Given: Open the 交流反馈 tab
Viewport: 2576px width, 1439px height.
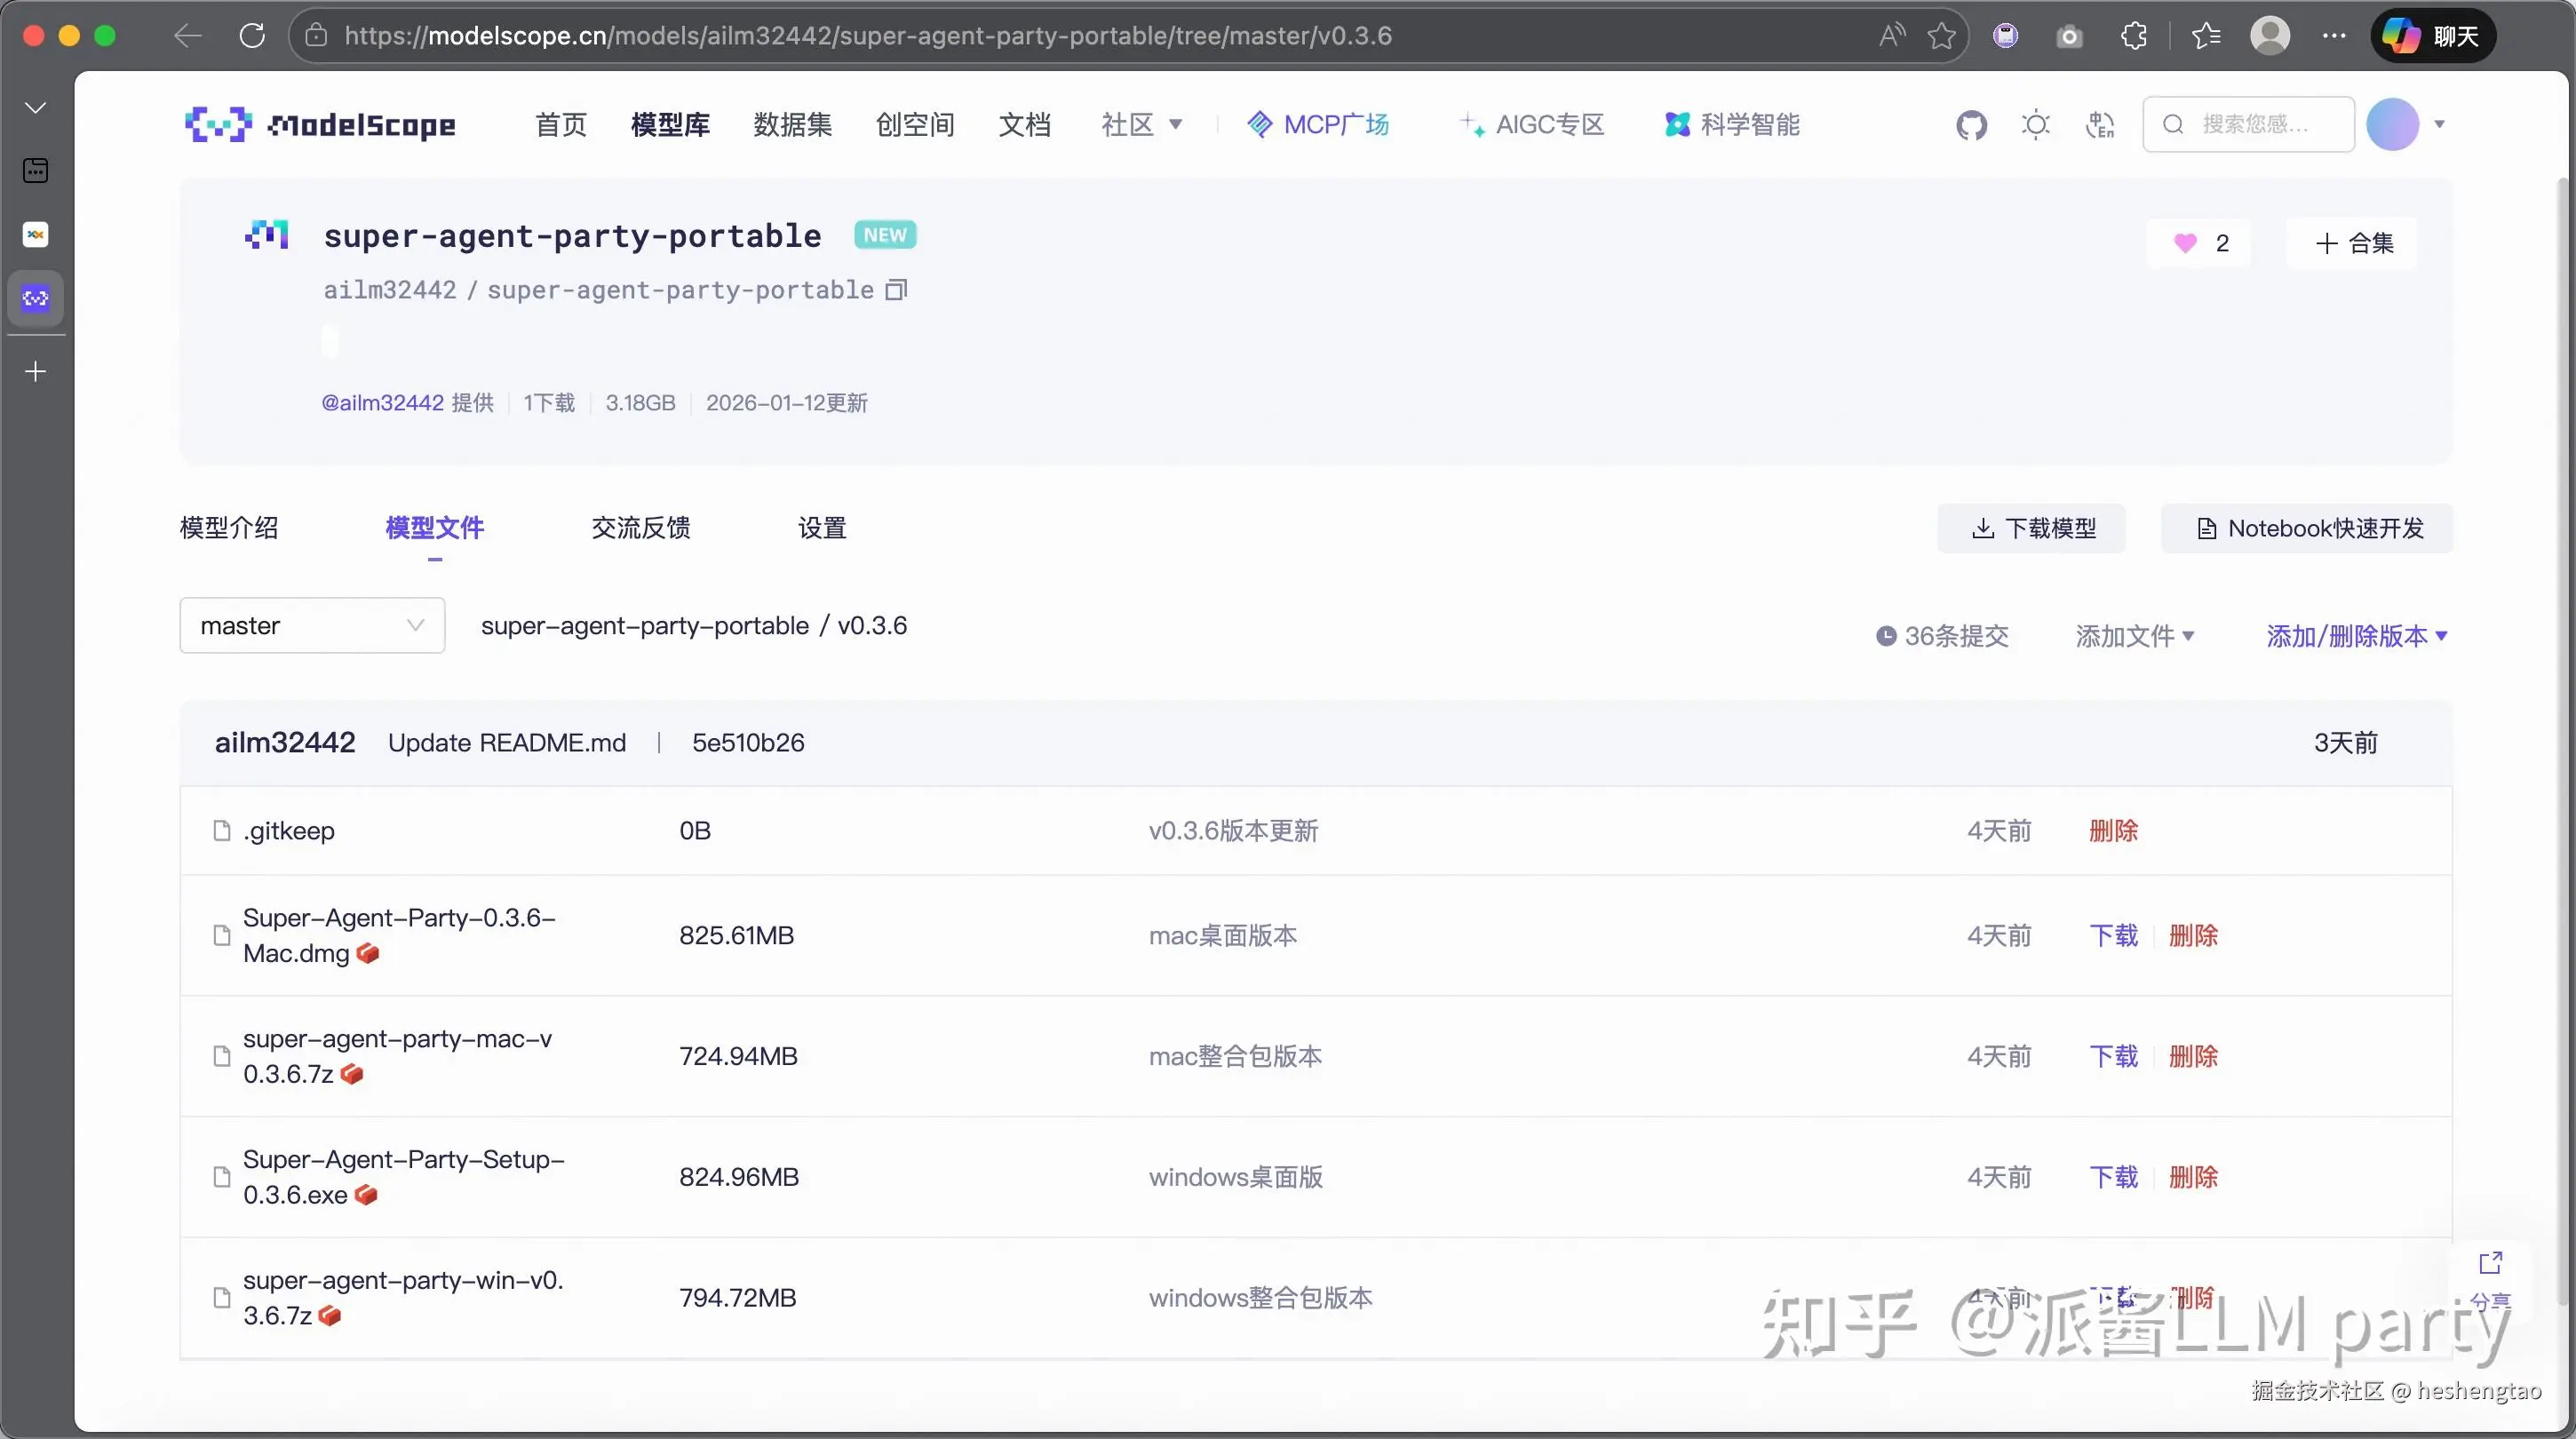Looking at the screenshot, I should (640, 528).
